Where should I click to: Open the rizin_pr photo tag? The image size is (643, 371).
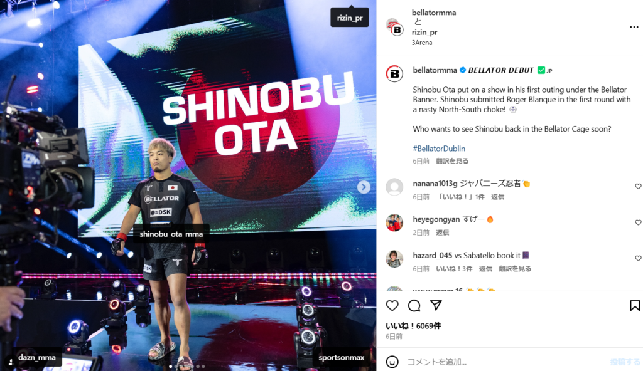(x=349, y=18)
